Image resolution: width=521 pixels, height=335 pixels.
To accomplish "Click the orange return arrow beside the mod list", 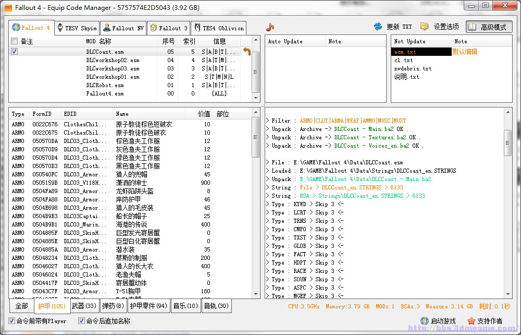I will [247, 51].
